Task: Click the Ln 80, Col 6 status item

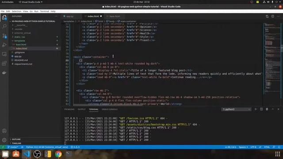Action: point(230,147)
